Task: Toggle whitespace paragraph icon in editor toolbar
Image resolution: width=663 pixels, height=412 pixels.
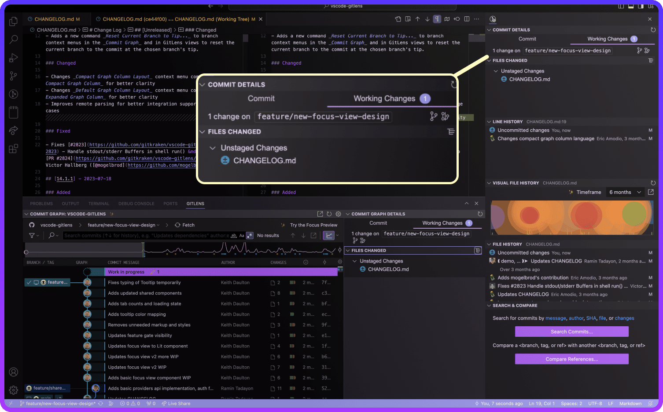Action: click(437, 19)
